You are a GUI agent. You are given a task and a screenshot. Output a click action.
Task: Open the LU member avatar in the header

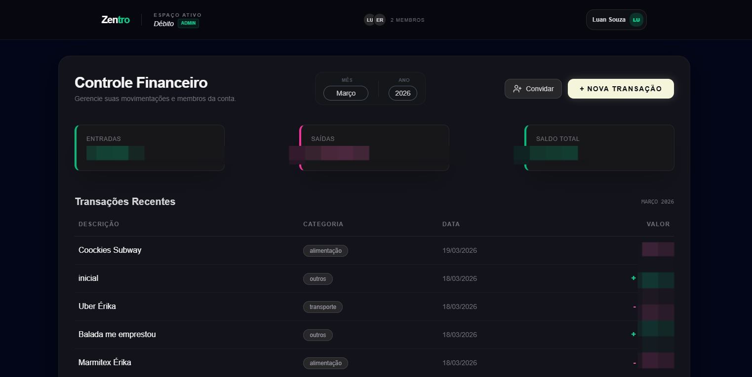pyautogui.click(x=370, y=20)
